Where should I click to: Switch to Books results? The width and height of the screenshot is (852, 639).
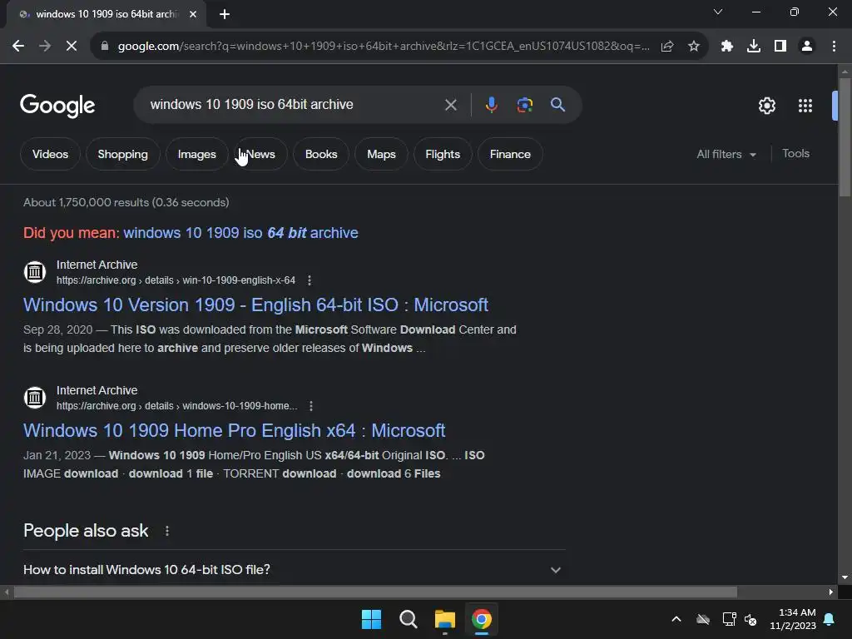pos(321,154)
